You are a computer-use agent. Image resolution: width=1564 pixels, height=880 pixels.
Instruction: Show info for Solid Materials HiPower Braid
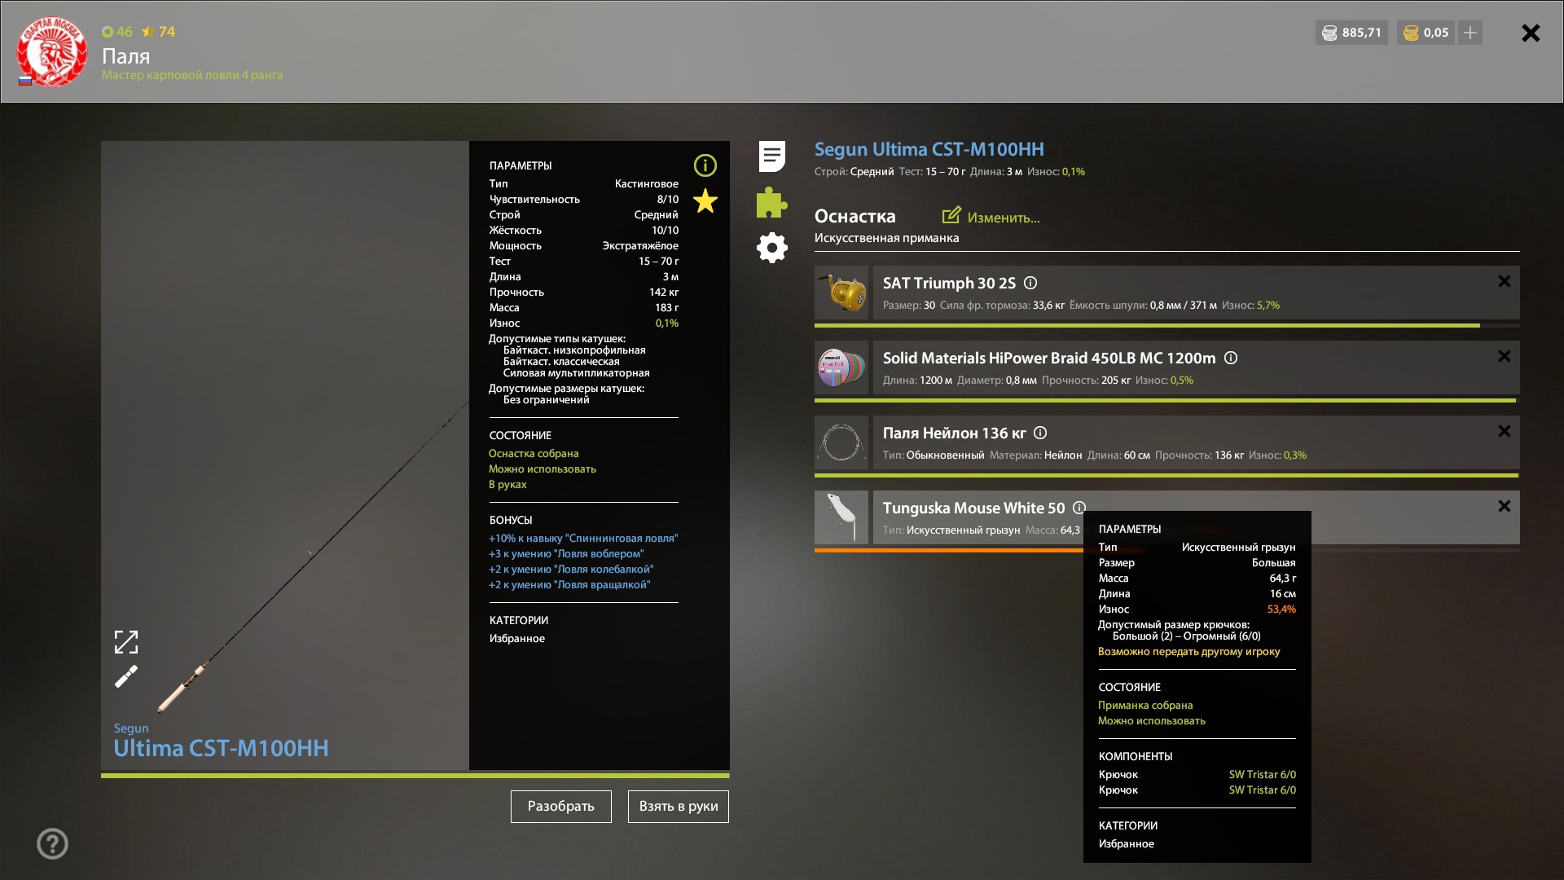click(1231, 358)
